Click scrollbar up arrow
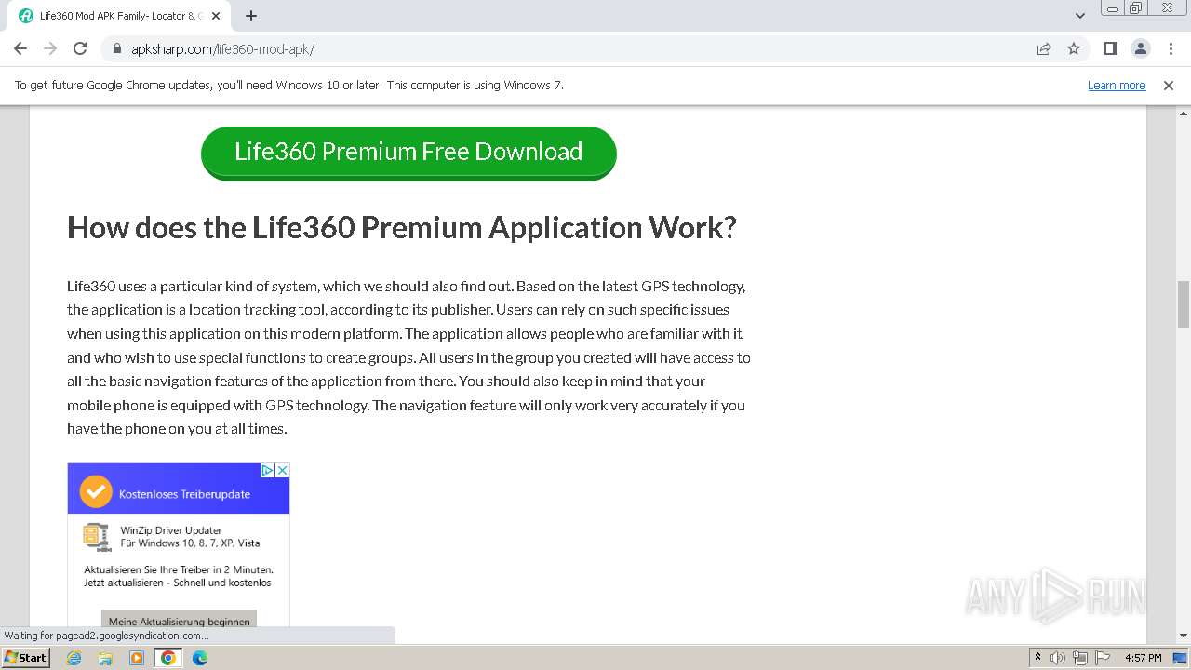The width and height of the screenshot is (1191, 670). [1184, 113]
